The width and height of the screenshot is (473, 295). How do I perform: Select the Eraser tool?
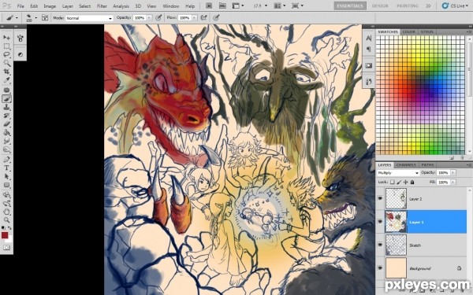[6, 124]
